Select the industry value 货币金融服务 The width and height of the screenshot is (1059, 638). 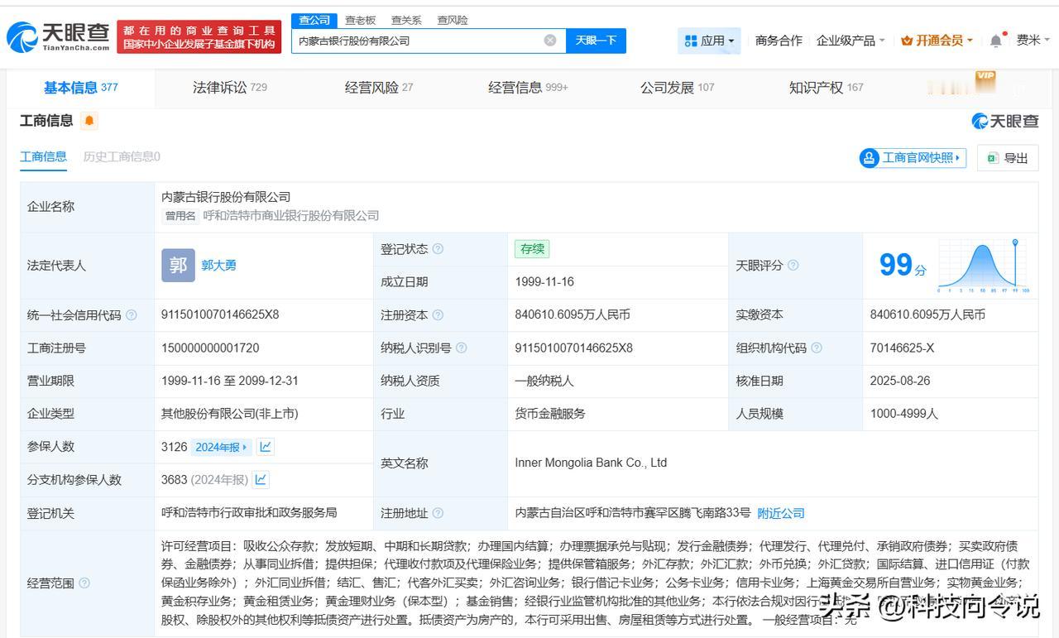(x=550, y=414)
